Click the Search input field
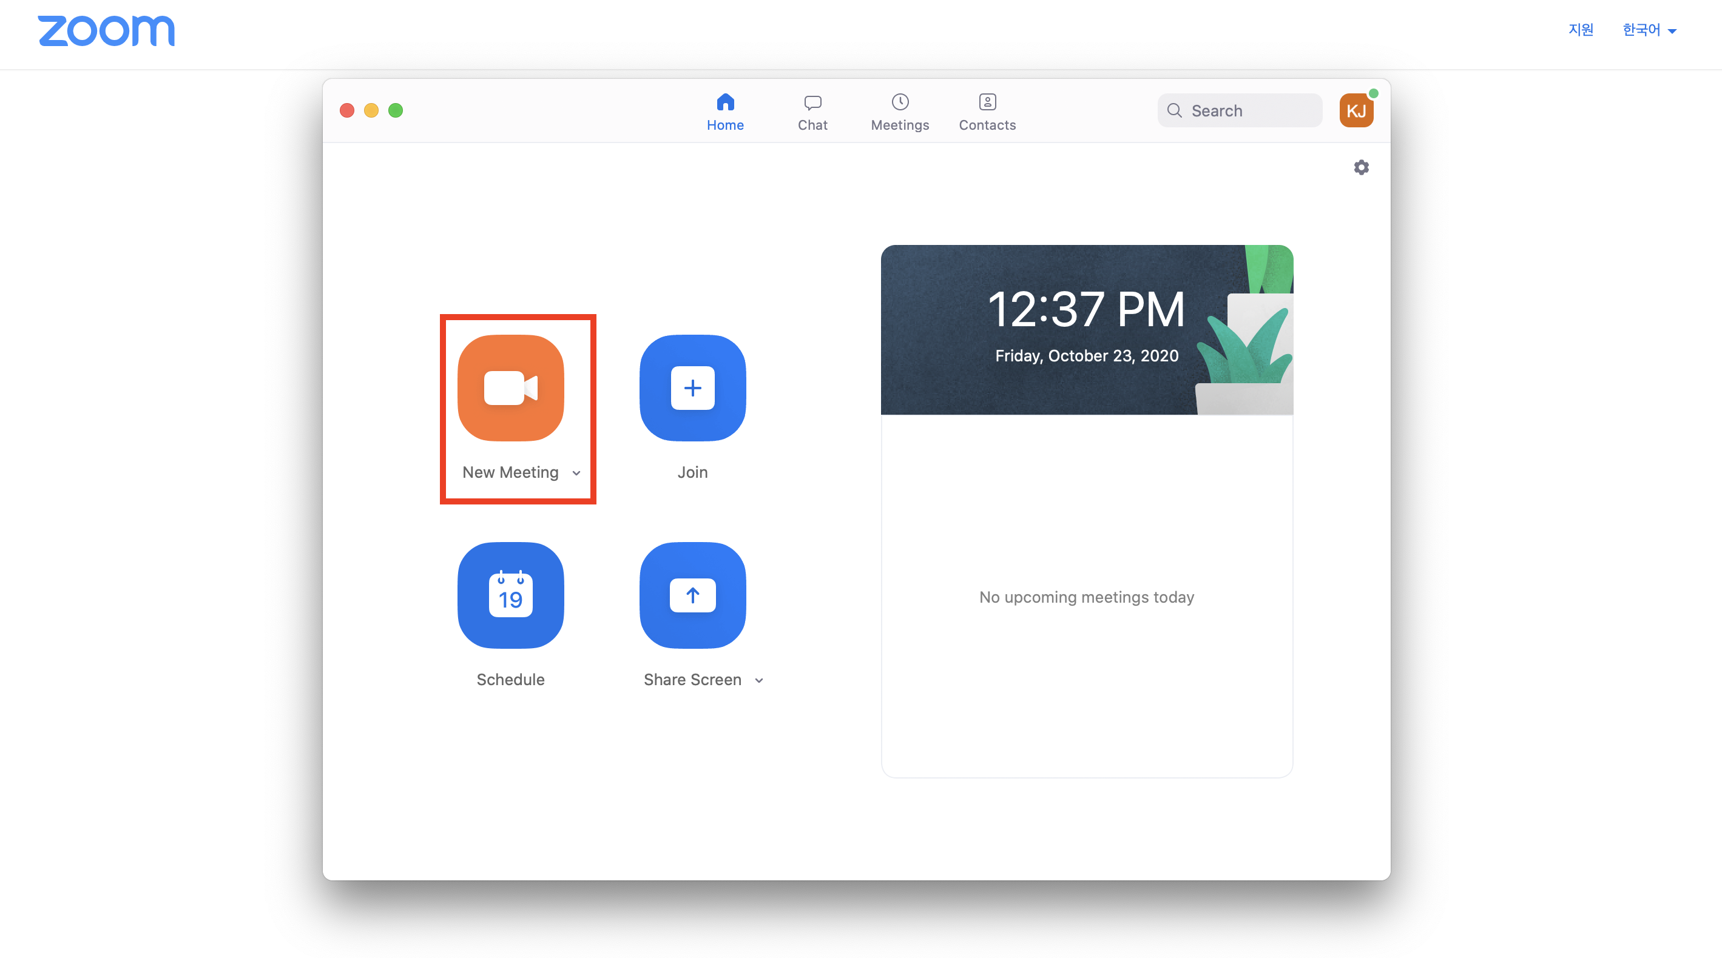 pos(1250,111)
